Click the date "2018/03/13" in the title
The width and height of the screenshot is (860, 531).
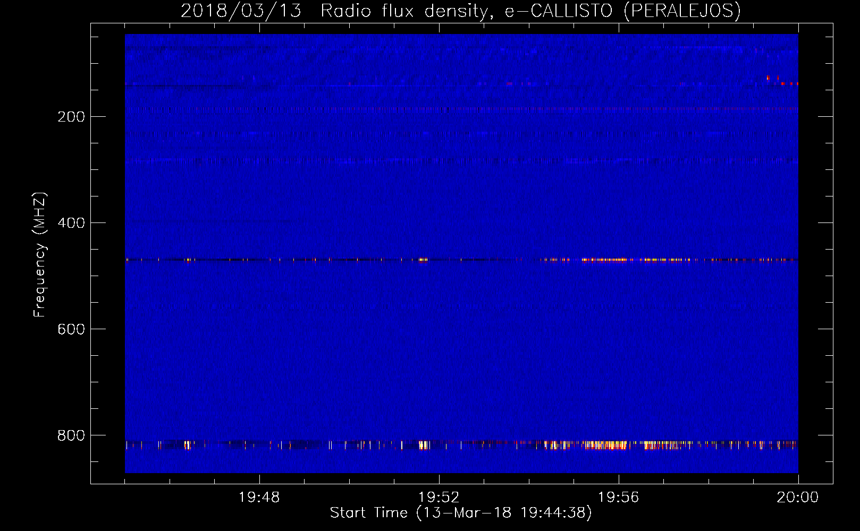pyautogui.click(x=241, y=11)
